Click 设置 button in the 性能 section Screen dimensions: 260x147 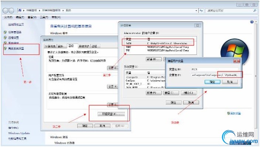coord(113,68)
